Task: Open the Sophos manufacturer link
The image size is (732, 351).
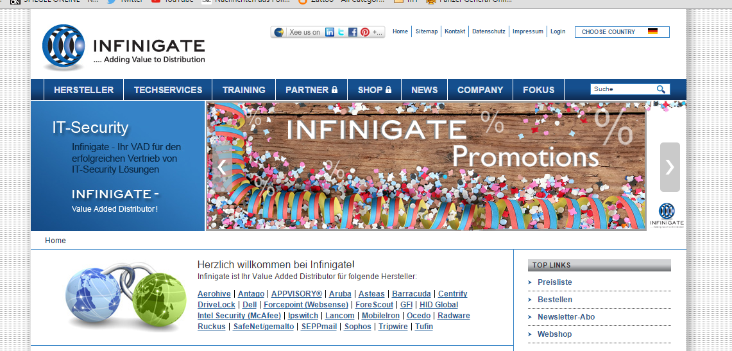Action: [x=358, y=327]
